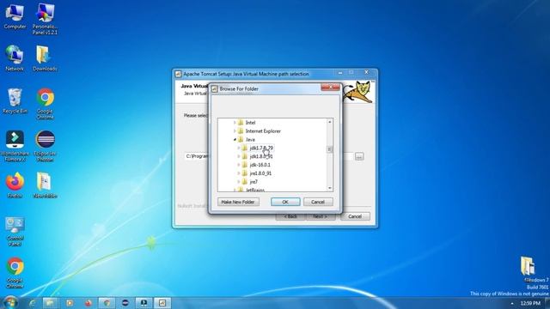The height and width of the screenshot is (309, 550).
Task: Open the Network desktop icon
Action: (x=15, y=58)
